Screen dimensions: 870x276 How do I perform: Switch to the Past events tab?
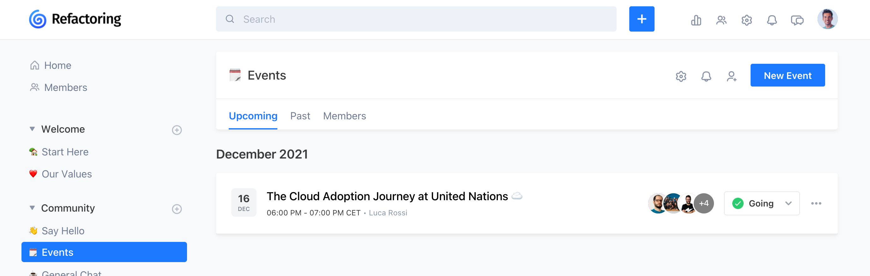[x=300, y=116]
